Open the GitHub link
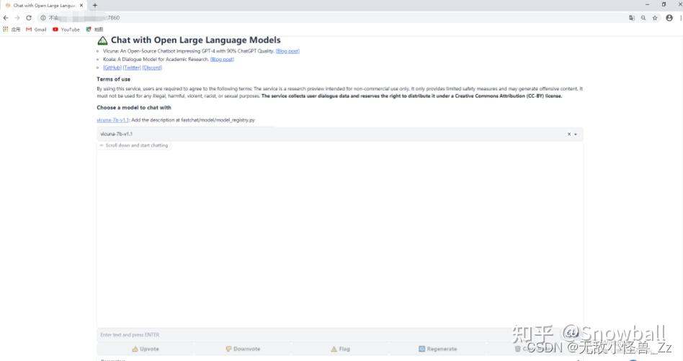The height and width of the screenshot is (361, 683). pos(112,68)
